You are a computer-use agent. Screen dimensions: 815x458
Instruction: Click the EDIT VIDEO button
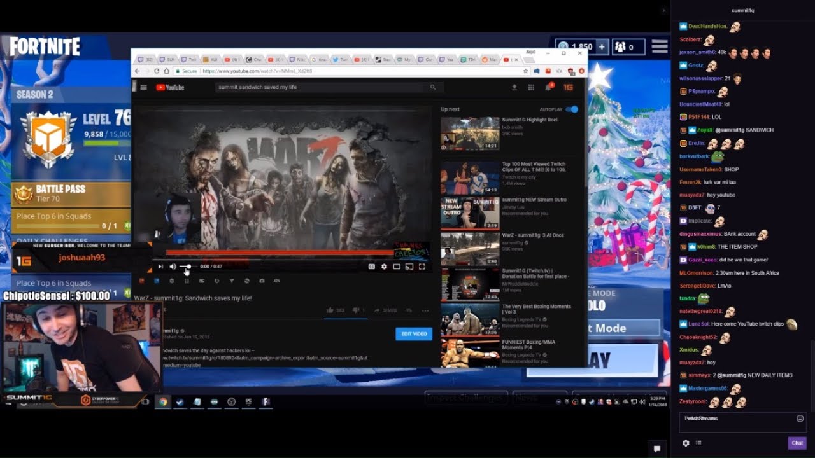pos(414,334)
